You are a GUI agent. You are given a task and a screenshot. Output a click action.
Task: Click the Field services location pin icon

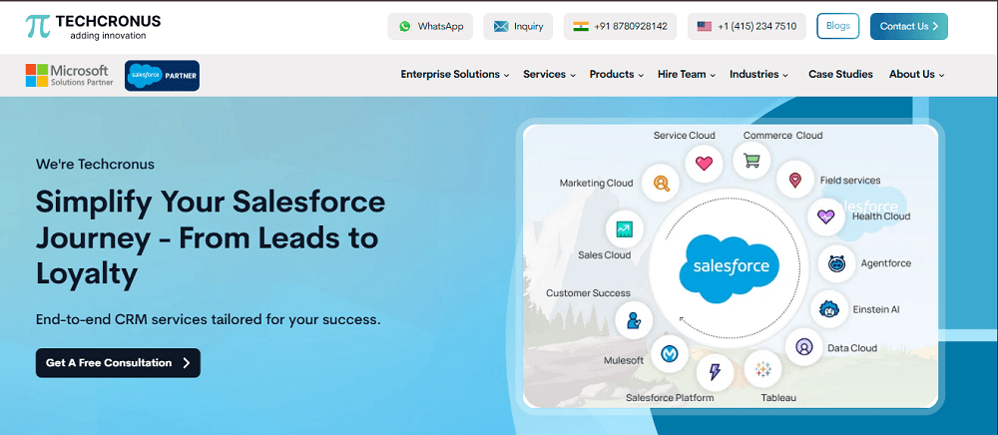click(794, 181)
